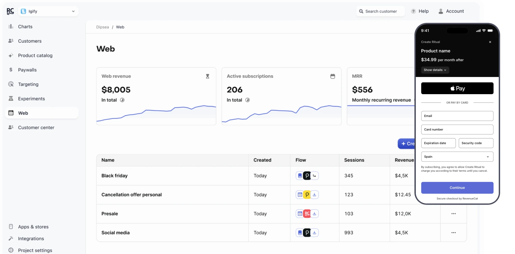Open Charts in the sidebar
This screenshot has width=515, height=254.
[25, 27]
